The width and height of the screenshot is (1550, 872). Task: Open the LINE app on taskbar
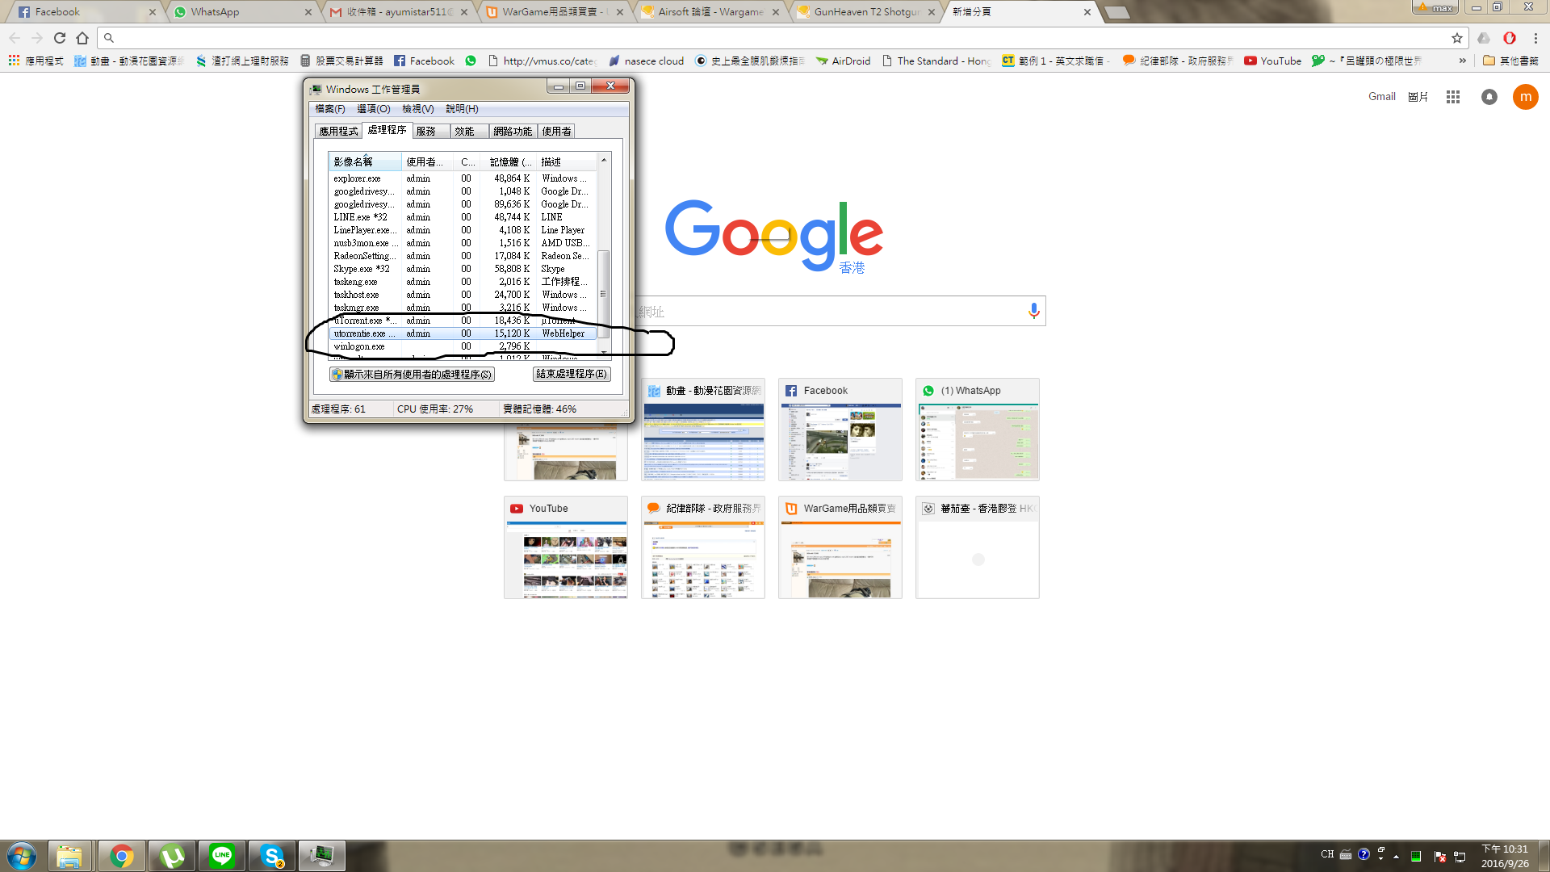click(222, 856)
